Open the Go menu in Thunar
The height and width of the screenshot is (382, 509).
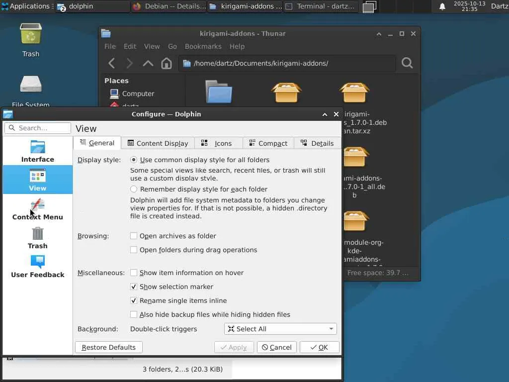click(x=172, y=46)
